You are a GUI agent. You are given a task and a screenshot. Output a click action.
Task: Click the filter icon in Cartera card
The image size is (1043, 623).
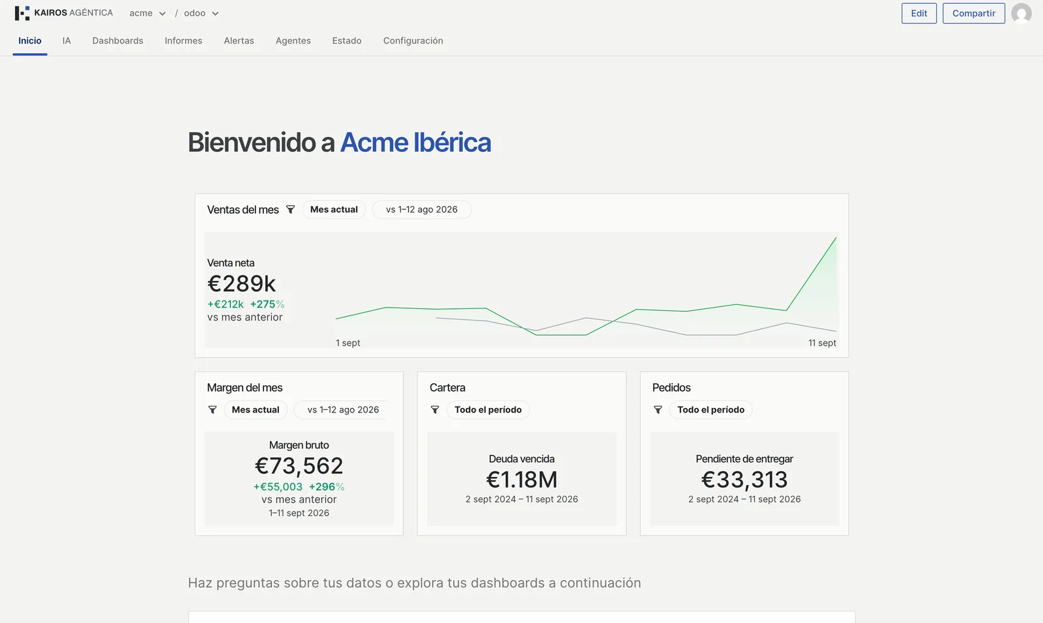(x=435, y=410)
